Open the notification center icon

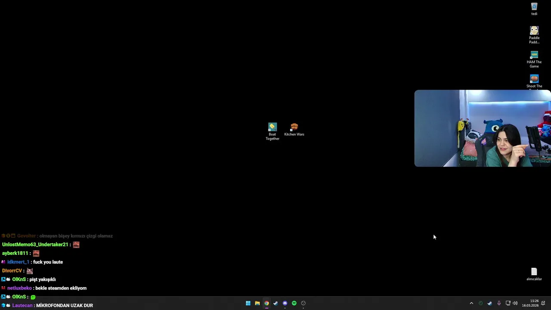(x=544, y=303)
